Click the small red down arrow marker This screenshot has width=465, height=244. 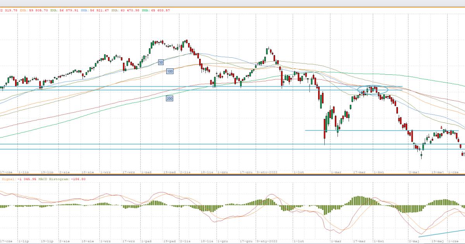coord(441,127)
